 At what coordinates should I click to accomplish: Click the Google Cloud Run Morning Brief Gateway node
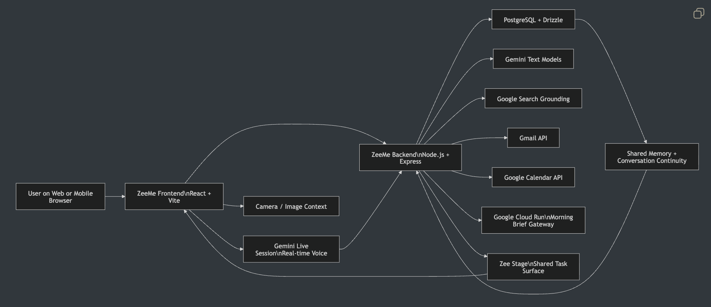(x=533, y=220)
